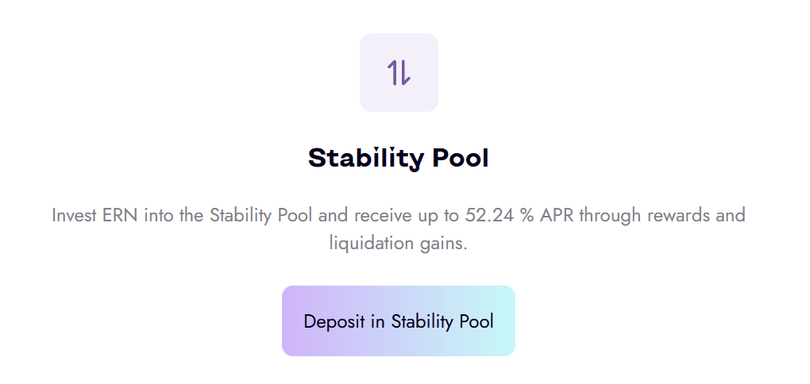Screen dimensions: 810x384
Task: Click the downward arrow in the icon
Action: pos(405,72)
